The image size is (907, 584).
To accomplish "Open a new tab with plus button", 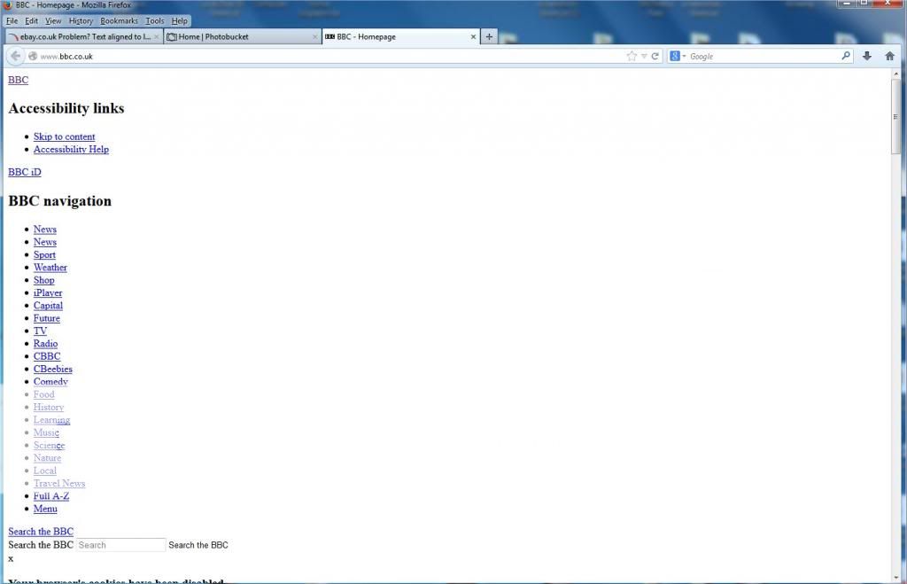I will pos(489,36).
